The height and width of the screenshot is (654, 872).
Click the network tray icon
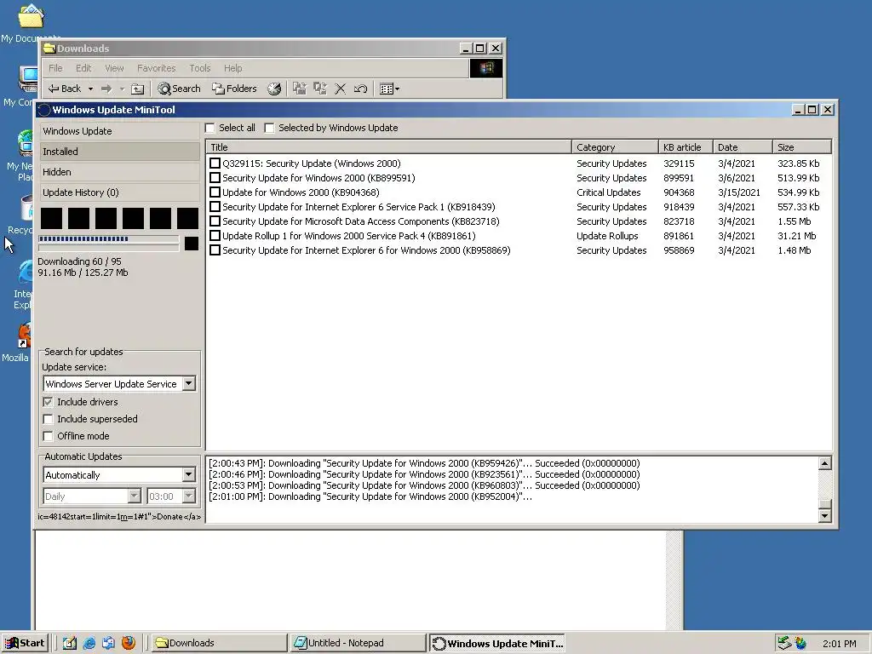tap(784, 643)
